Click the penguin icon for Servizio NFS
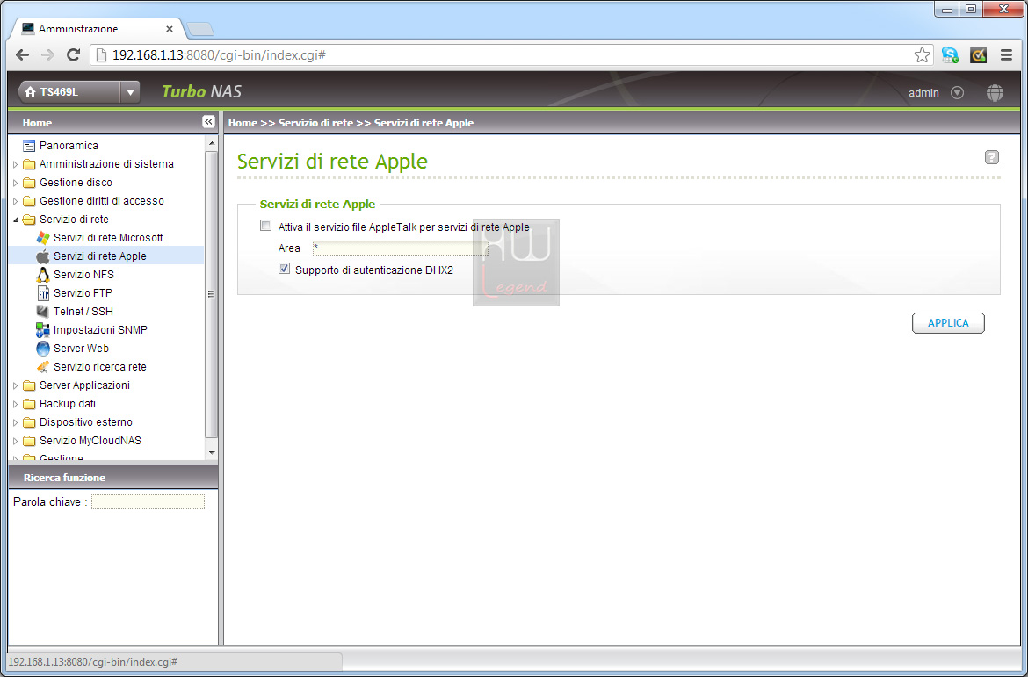This screenshot has width=1028, height=677. 43,275
